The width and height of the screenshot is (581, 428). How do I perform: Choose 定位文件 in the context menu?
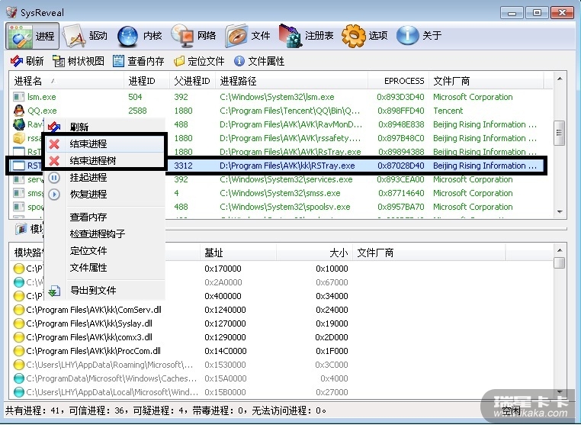click(104, 251)
